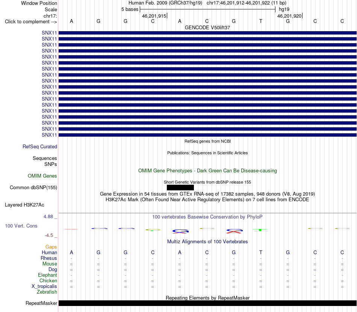
Task: Click the 4.88 conservation upper limit
Action: coord(48,217)
